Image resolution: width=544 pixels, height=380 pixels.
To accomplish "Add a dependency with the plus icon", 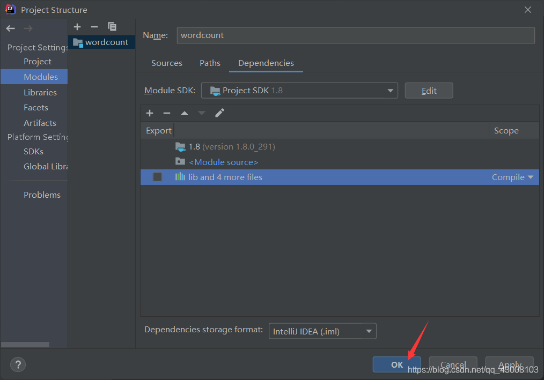I will click(x=150, y=113).
